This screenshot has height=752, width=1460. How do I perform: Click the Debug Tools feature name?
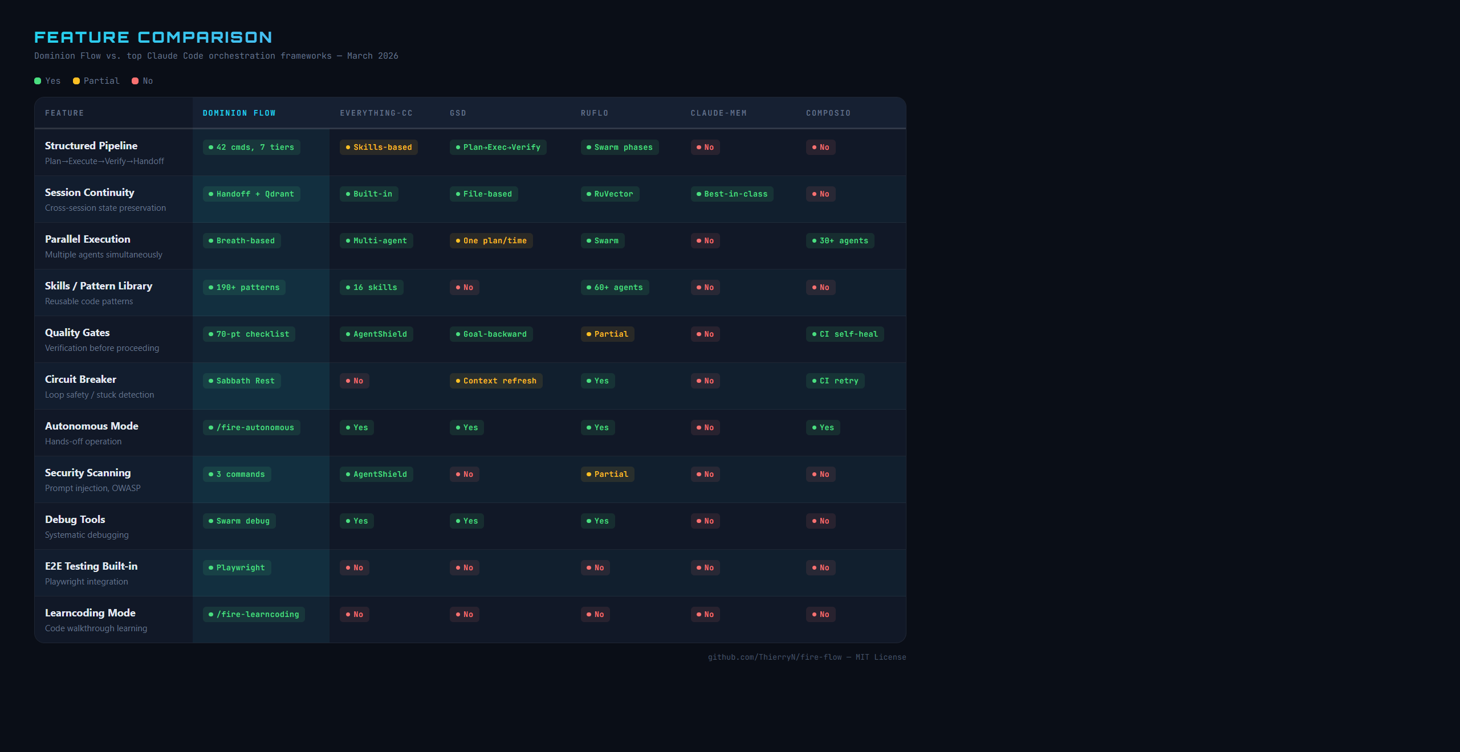click(x=75, y=520)
